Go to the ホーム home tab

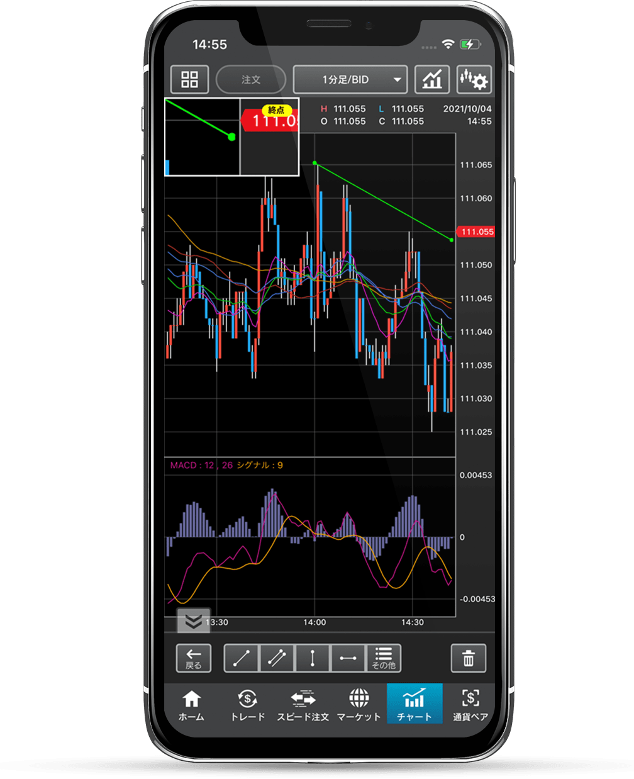coord(191,705)
